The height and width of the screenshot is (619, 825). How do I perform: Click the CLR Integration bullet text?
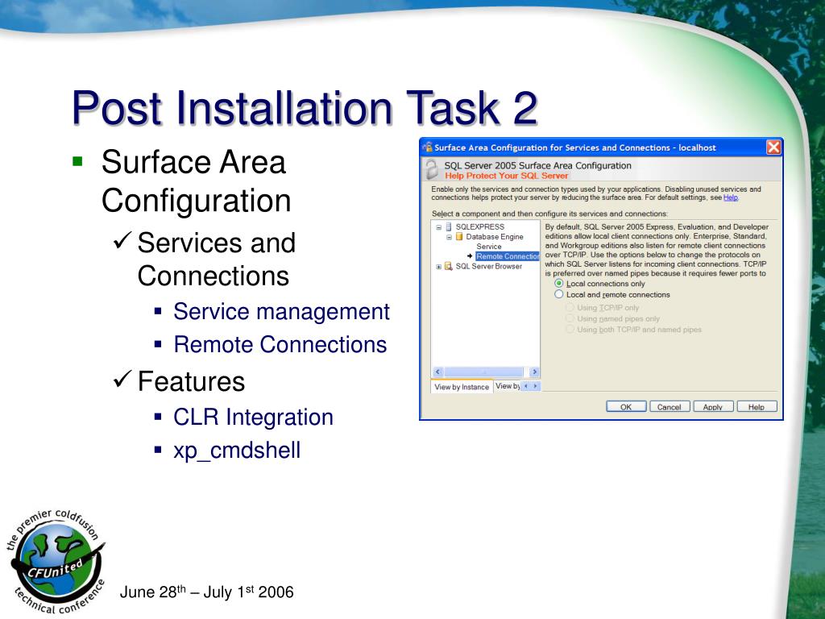click(253, 417)
